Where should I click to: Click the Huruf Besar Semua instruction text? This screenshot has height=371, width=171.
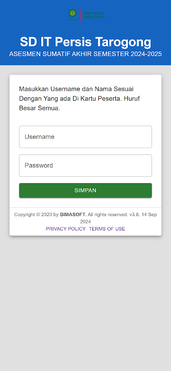click(x=79, y=103)
